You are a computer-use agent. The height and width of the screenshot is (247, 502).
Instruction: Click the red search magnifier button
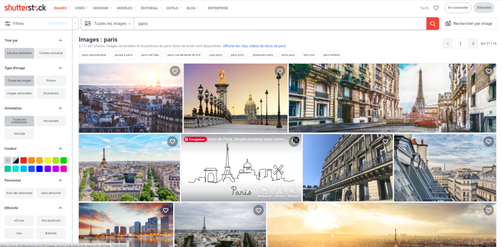tap(432, 24)
